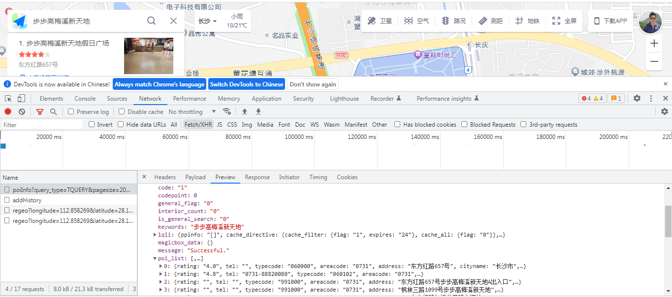Open Network panel settings gear
Viewport: 672px width, 297px height.
point(665,111)
